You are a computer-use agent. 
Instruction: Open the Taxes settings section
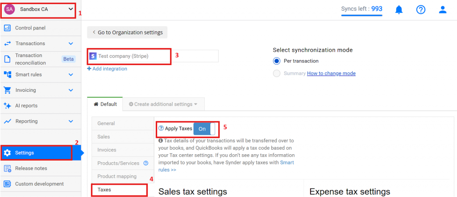click(x=104, y=189)
